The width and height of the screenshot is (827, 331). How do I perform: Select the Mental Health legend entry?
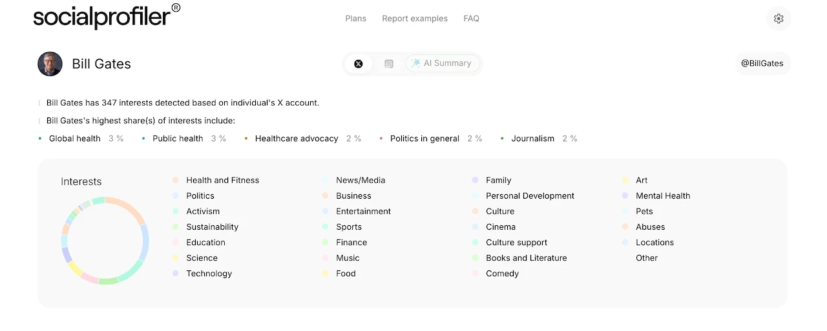[656, 196]
